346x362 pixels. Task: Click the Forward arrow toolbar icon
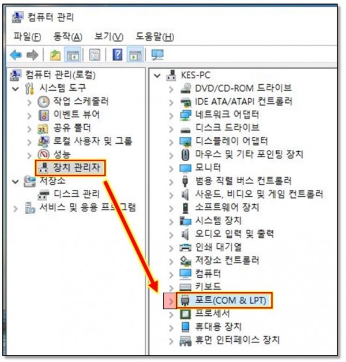point(32,55)
